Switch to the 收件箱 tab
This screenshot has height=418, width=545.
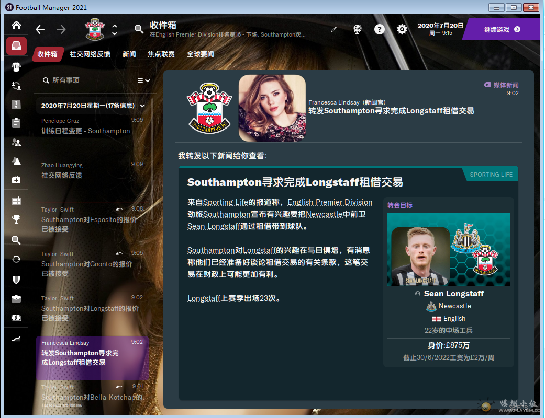click(47, 54)
